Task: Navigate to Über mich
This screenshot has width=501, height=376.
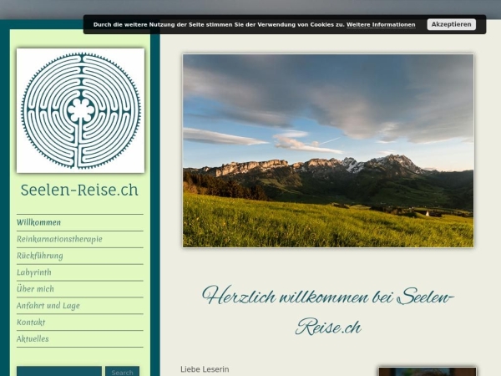Action: [x=35, y=289]
